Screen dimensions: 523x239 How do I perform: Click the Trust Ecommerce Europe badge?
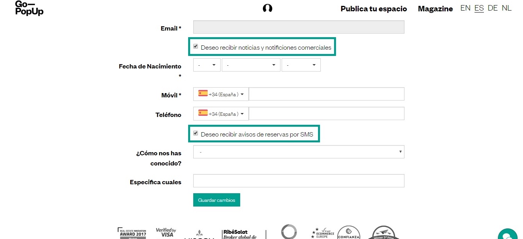323,233
